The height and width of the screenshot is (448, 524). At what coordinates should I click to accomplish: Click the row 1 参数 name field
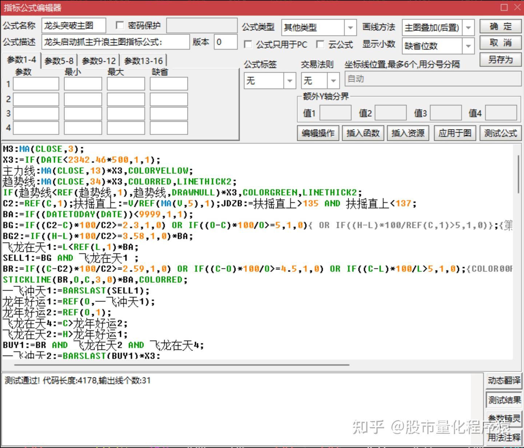(x=36, y=84)
